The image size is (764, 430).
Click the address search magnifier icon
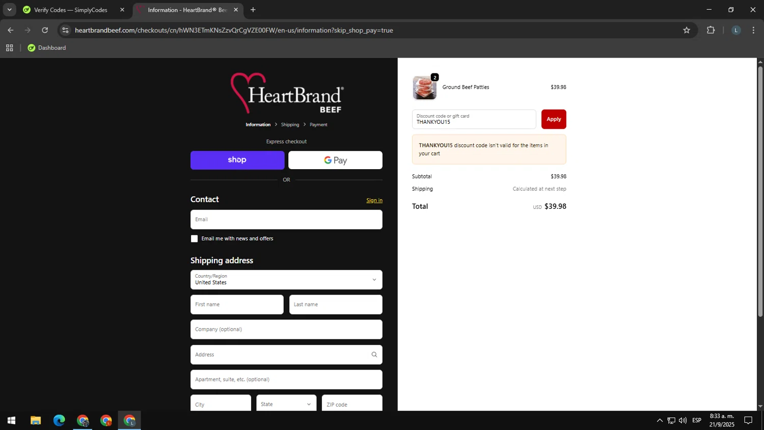374,355
